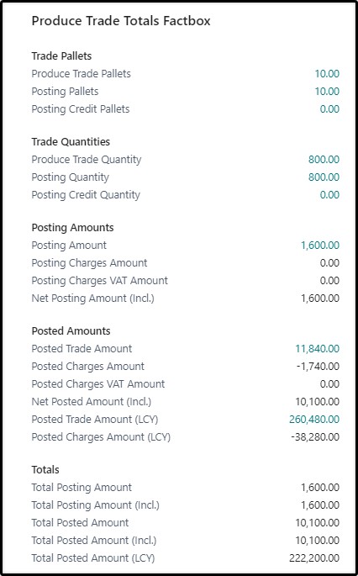Viewport: 358px width, 576px height.
Task: Open Posted Trade Amount (LCY) 260,480.00
Action: tap(314, 419)
